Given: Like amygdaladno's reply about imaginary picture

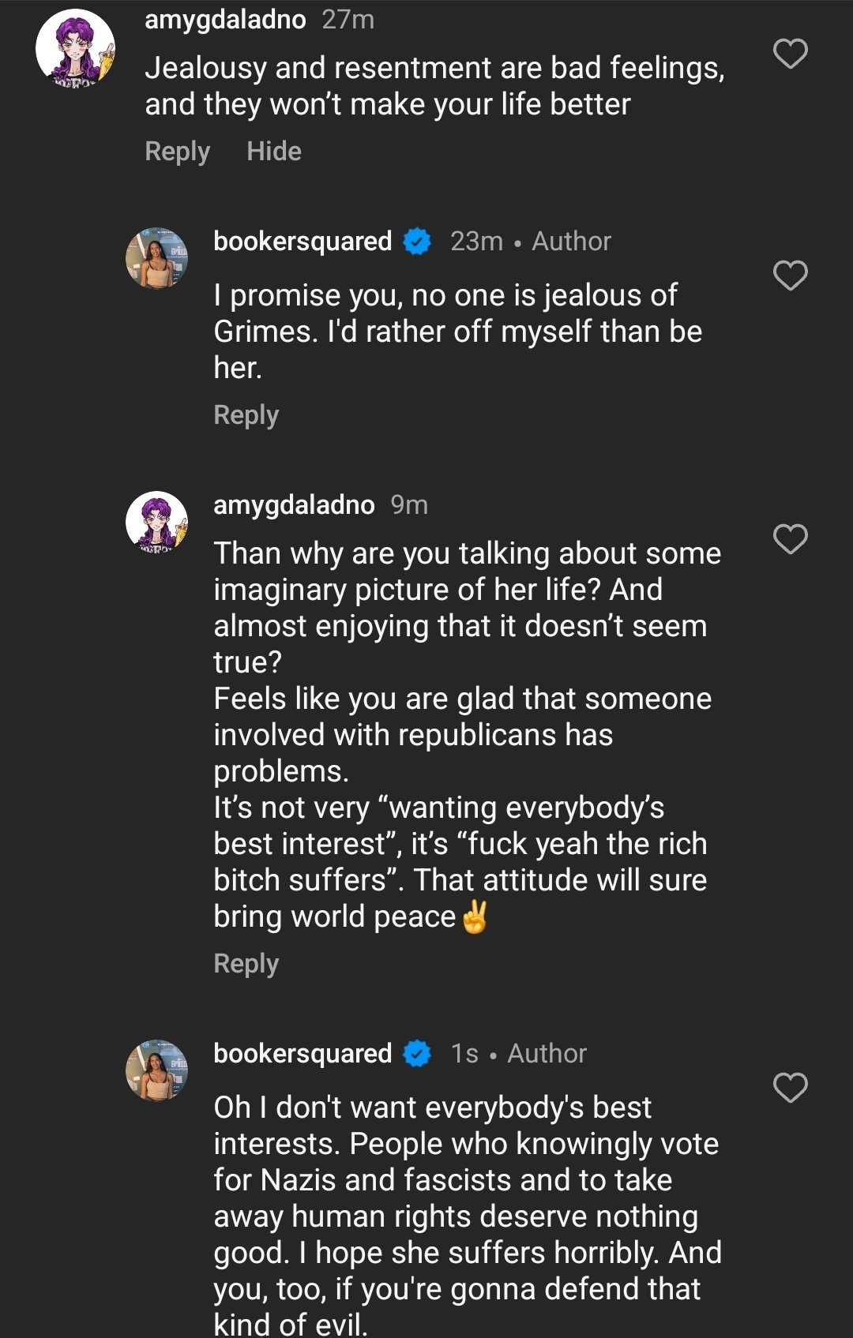Looking at the screenshot, I should point(790,539).
